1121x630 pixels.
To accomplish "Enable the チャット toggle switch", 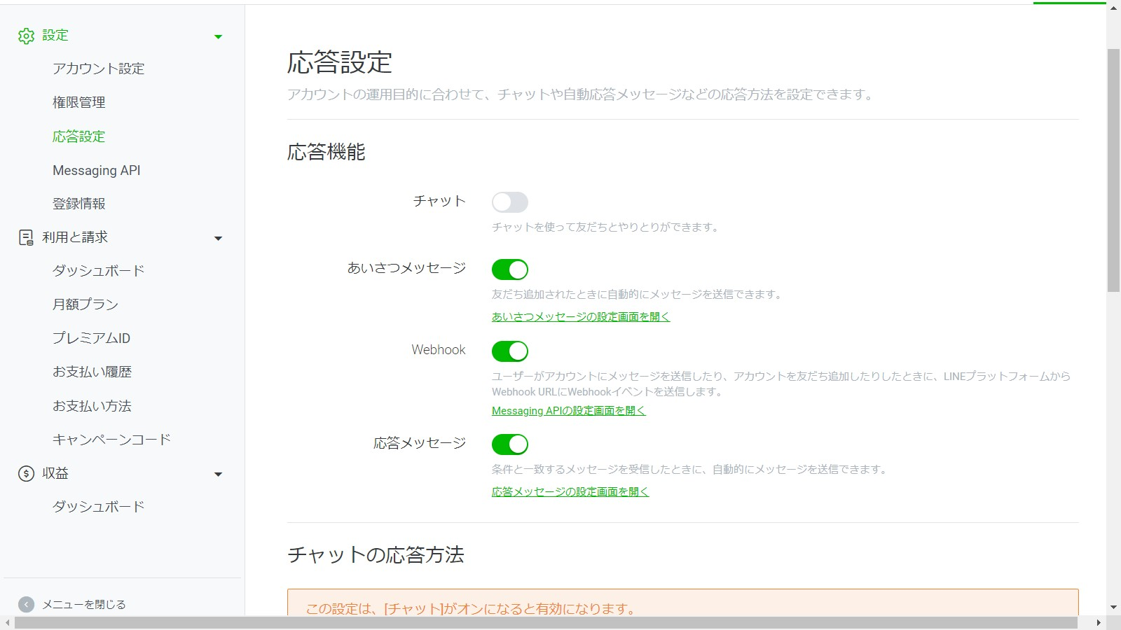I will click(x=509, y=202).
